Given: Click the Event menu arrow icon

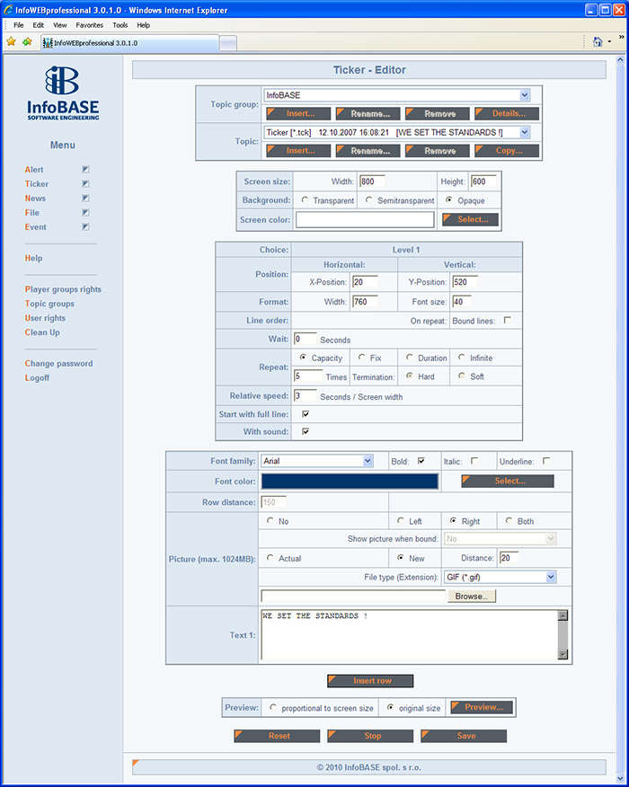Looking at the screenshot, I should 86,227.
